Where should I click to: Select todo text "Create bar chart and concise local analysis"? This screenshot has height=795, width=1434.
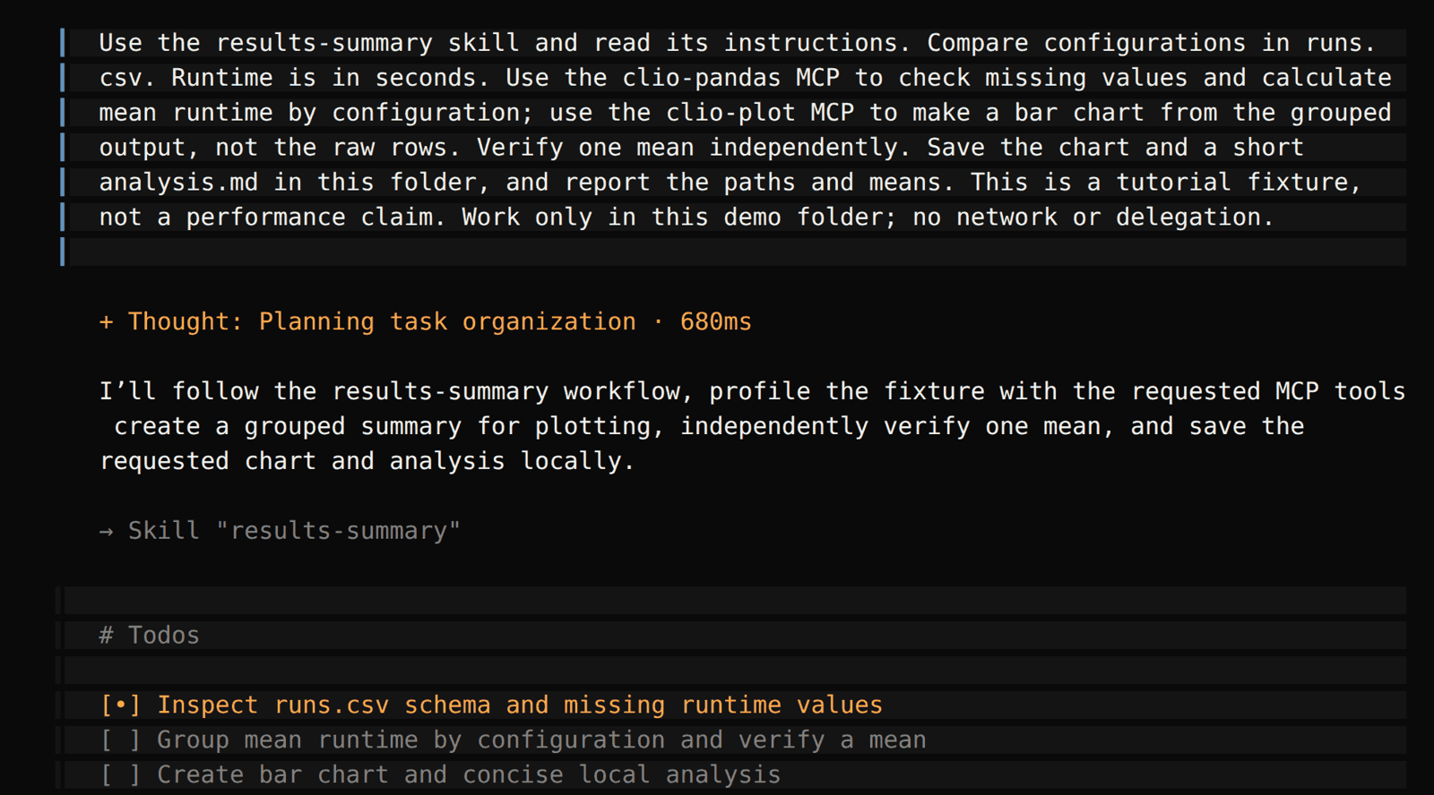tap(469, 775)
